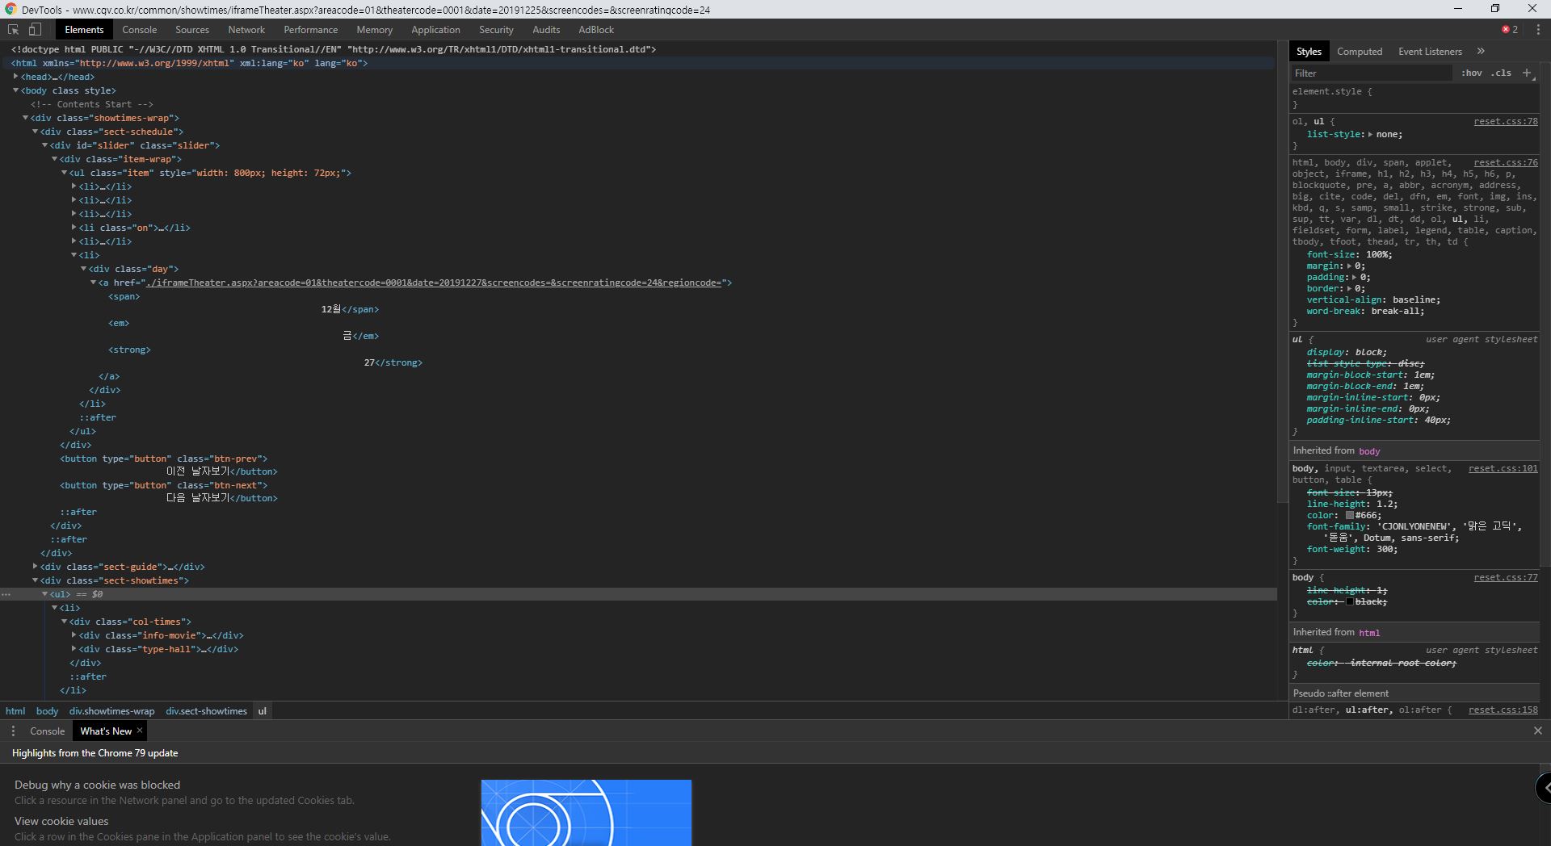Open the Network panel

pyautogui.click(x=246, y=29)
